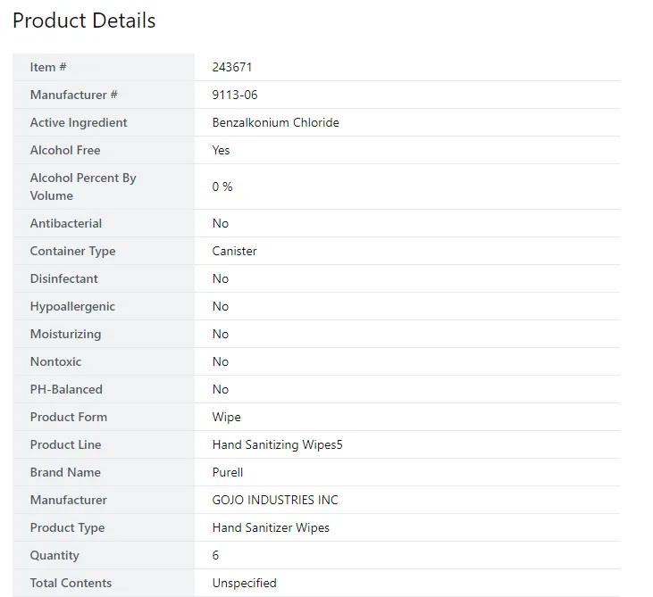Select Hand Sanitizer Wipes value

271,527
